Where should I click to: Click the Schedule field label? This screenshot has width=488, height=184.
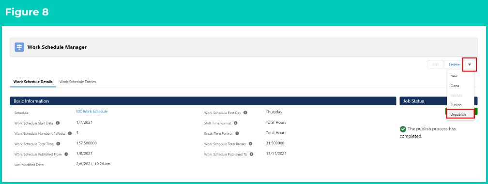tap(21, 113)
